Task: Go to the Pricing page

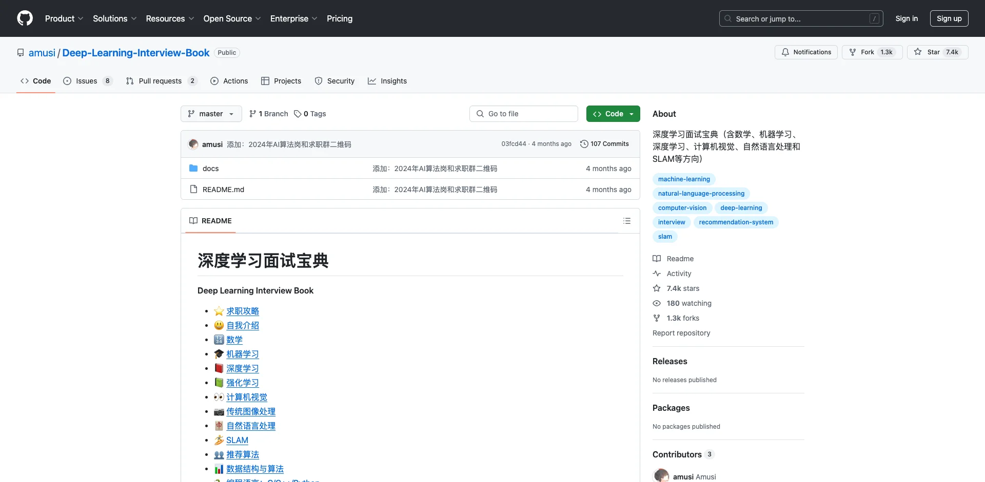Action: [340, 18]
